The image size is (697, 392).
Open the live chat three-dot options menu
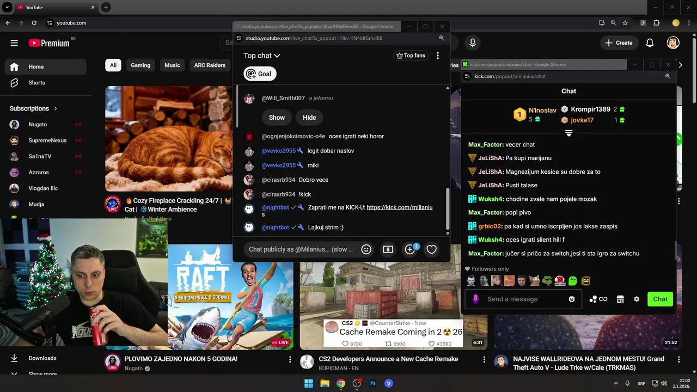click(x=437, y=56)
